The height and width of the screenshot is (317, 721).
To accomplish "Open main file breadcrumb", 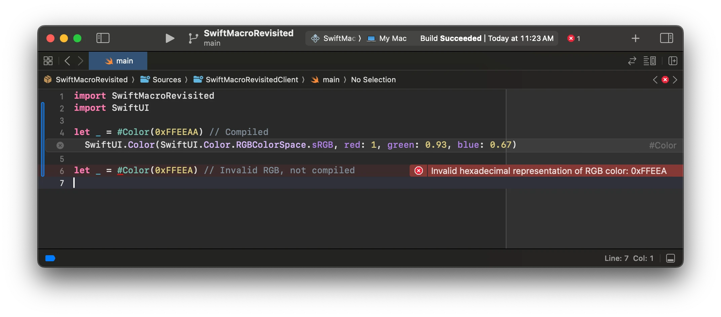I will pyautogui.click(x=325, y=80).
